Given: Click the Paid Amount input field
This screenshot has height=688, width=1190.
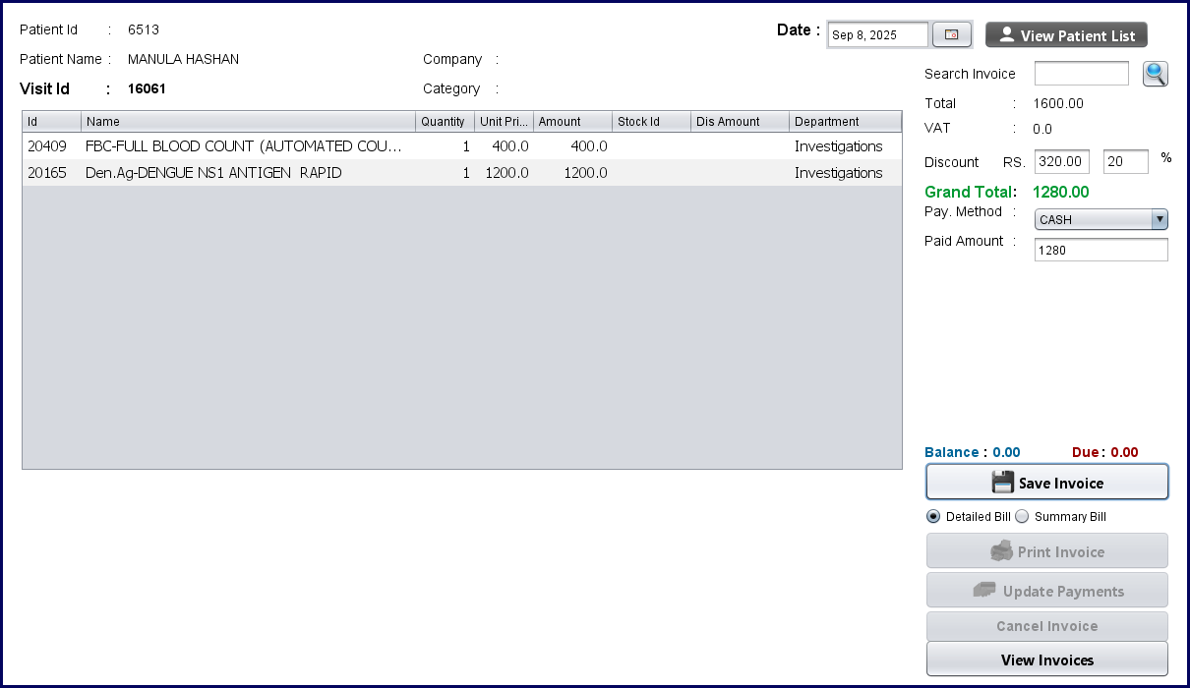Looking at the screenshot, I should click(1101, 250).
